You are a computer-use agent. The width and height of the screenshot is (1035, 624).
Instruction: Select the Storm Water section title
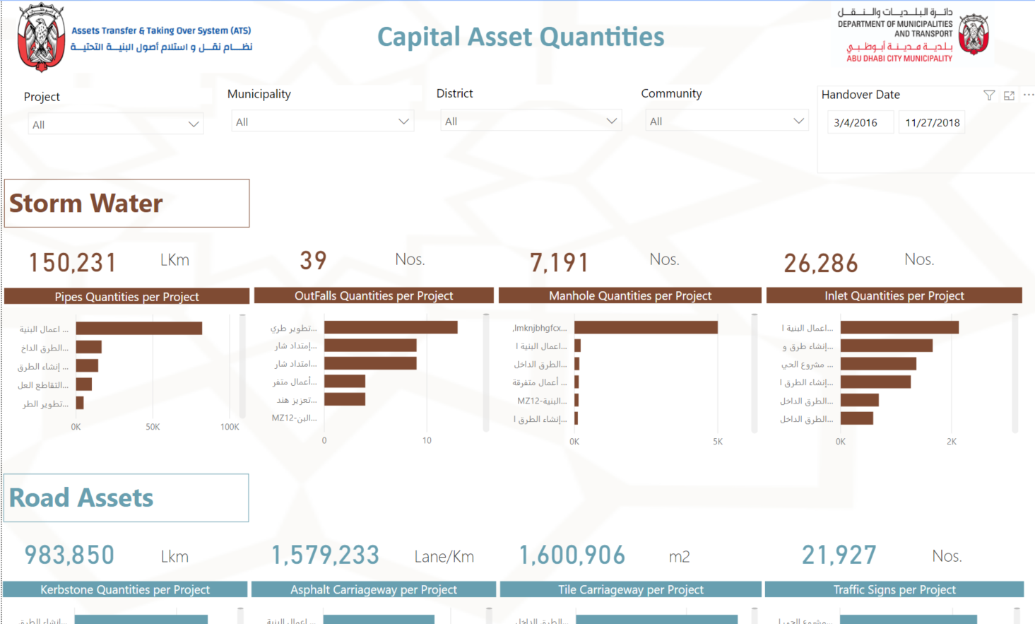pos(86,204)
